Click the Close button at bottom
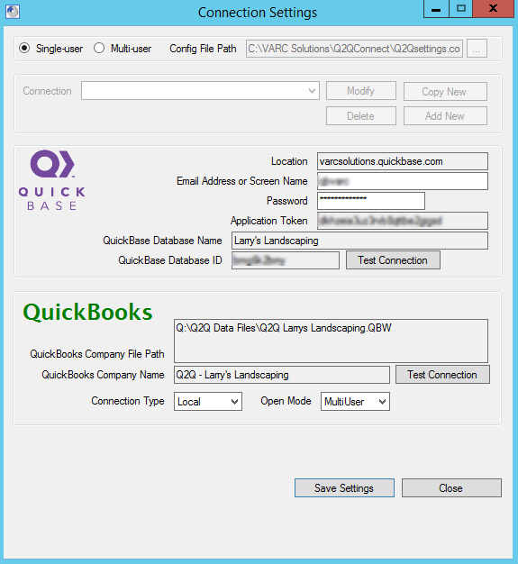This screenshot has height=564, width=518. (451, 488)
